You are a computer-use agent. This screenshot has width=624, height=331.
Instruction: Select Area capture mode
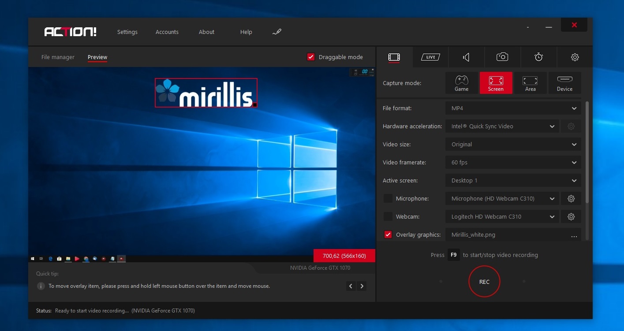click(530, 83)
